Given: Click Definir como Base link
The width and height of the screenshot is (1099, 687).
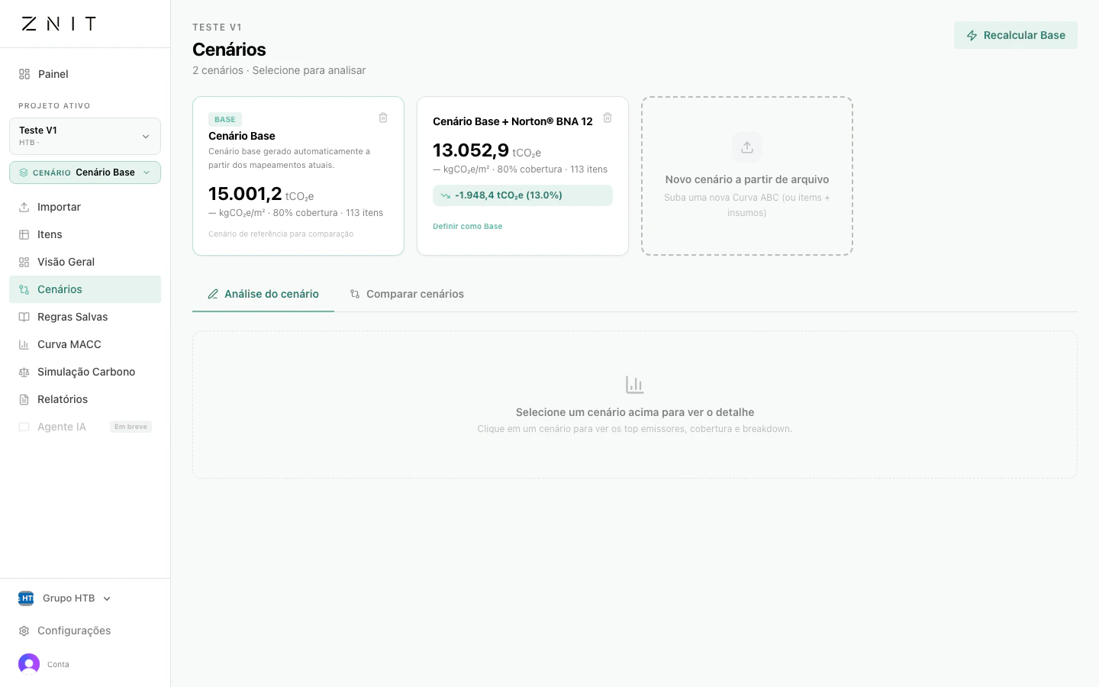Looking at the screenshot, I should [468, 227].
